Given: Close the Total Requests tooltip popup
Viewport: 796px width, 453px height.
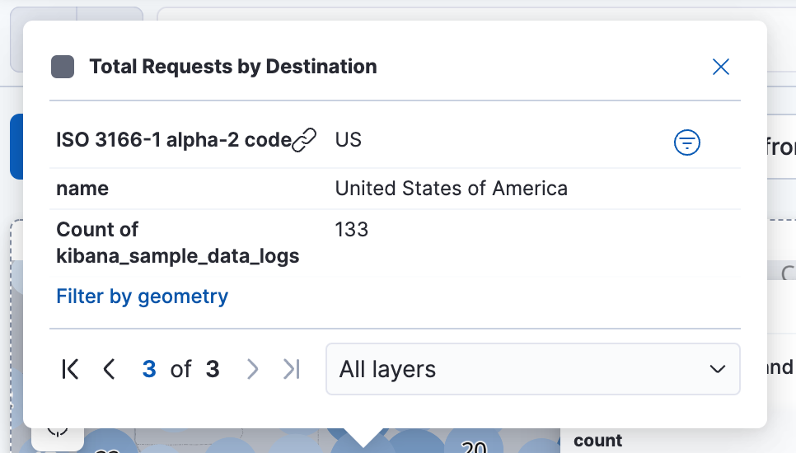Looking at the screenshot, I should pyautogui.click(x=720, y=68).
